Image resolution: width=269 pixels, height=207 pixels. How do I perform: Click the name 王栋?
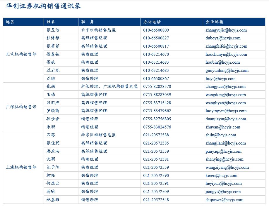[x=51, y=94]
